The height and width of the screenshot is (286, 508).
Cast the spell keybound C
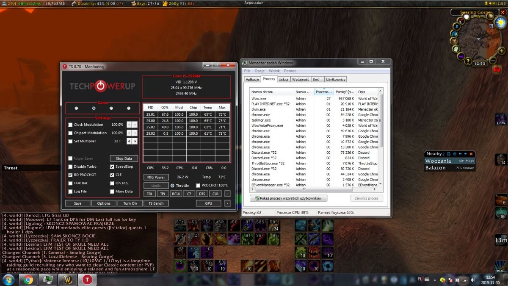[x=207, y=253]
